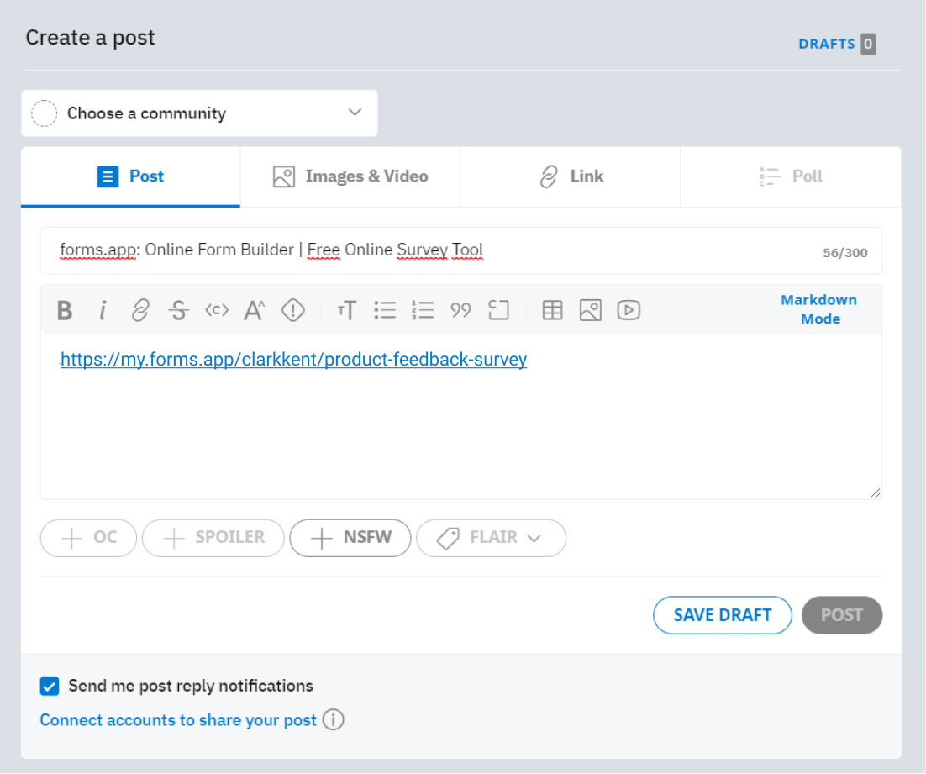926x774 pixels.
Task: Insert a numbered list
Action: click(x=423, y=310)
